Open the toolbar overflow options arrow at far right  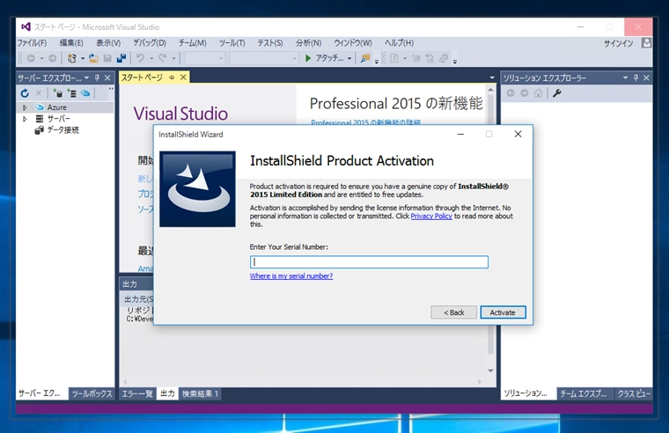tap(455, 61)
